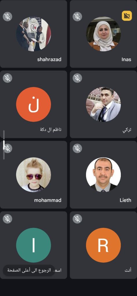Image resolution: width=137 pixels, height=296 pixels.
Task: Select Inas's profile photo
Action: point(103,34)
